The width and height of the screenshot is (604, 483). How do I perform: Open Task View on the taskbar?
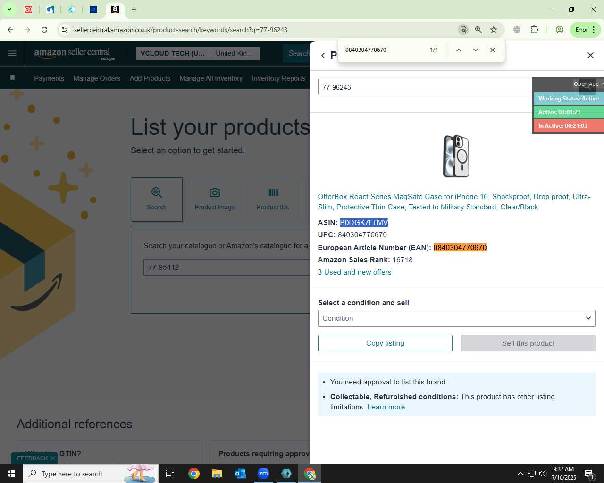(170, 474)
